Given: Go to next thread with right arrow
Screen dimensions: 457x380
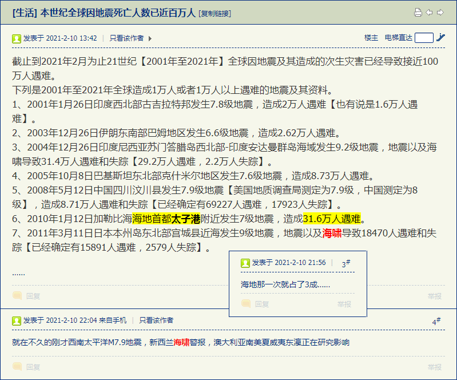Looking at the screenshot, I should [440, 12].
